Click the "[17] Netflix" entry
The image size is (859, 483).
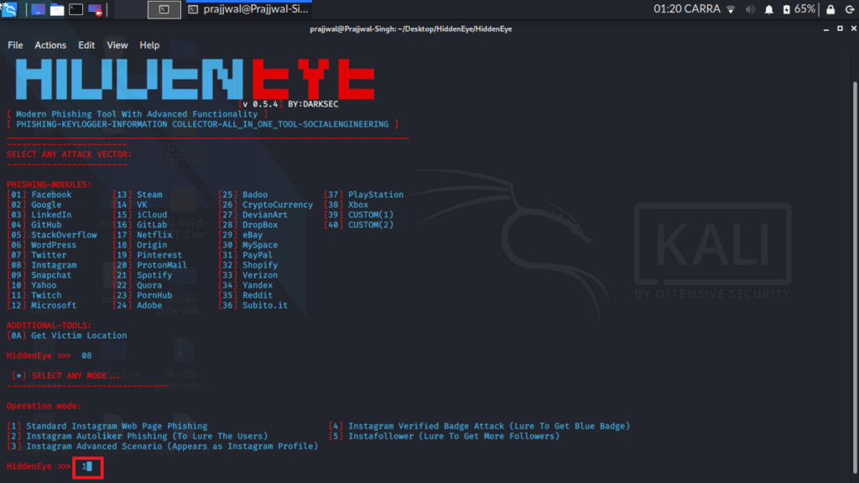(143, 235)
